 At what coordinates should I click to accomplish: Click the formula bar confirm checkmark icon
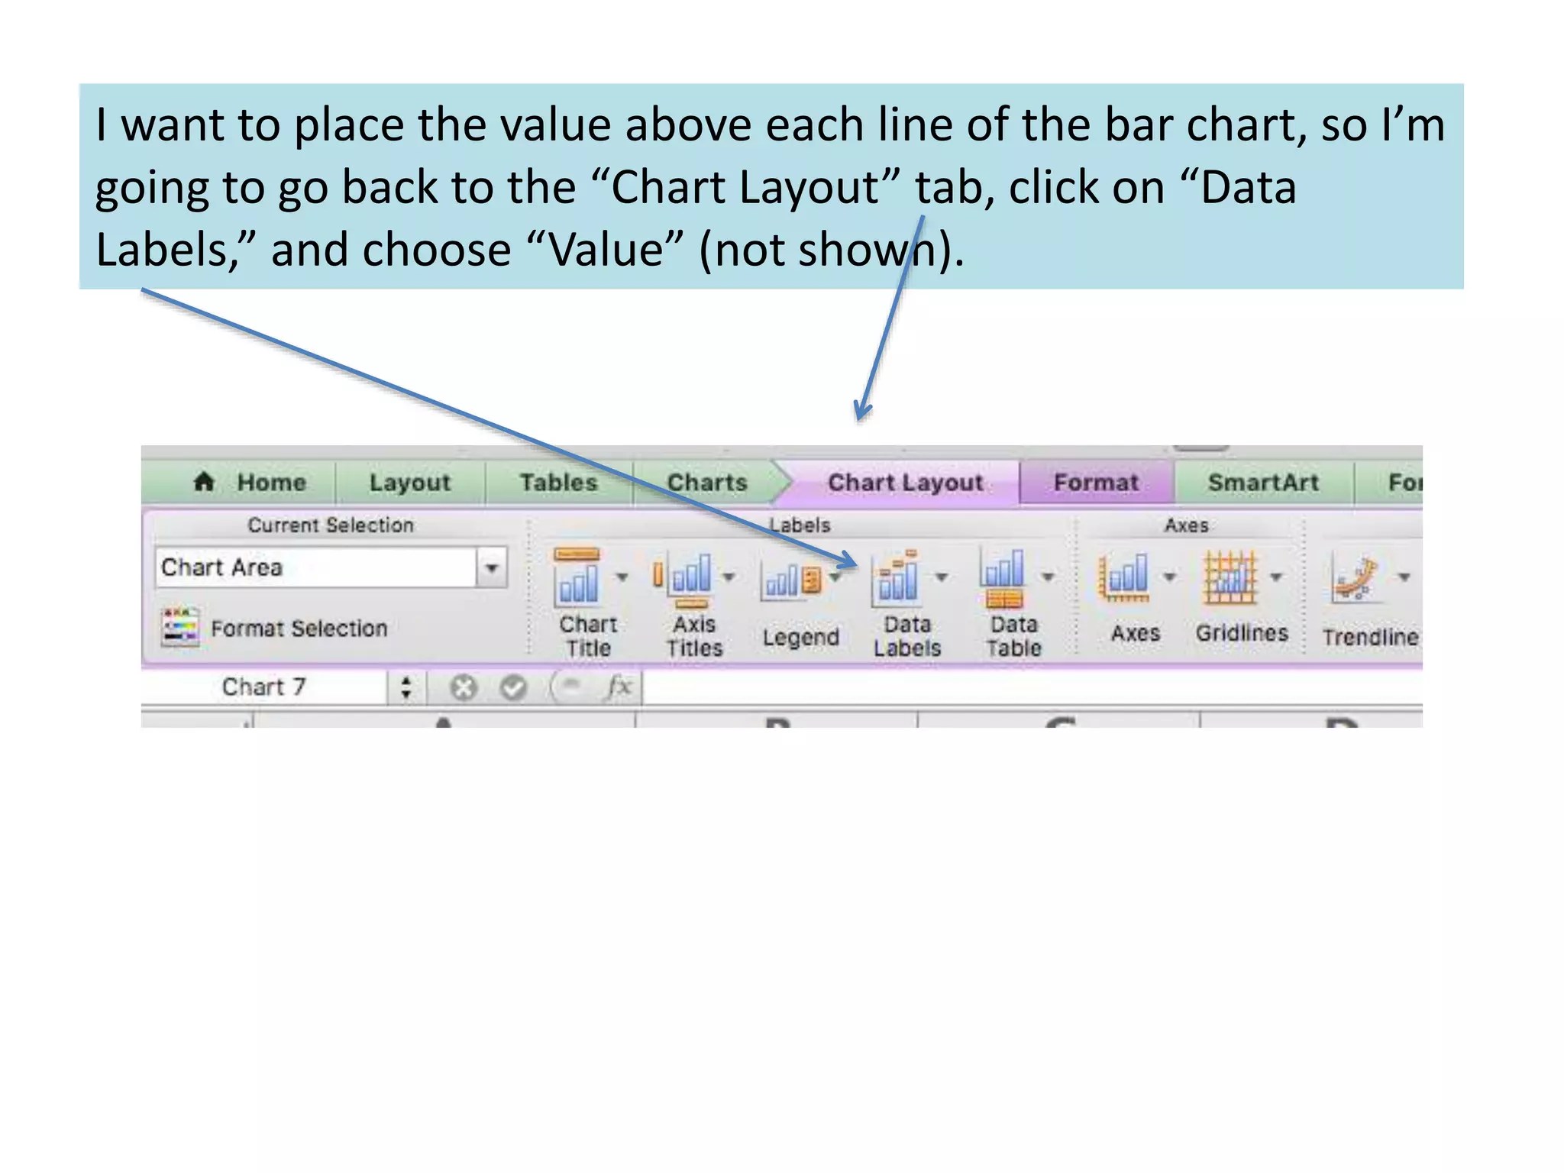[x=513, y=687]
